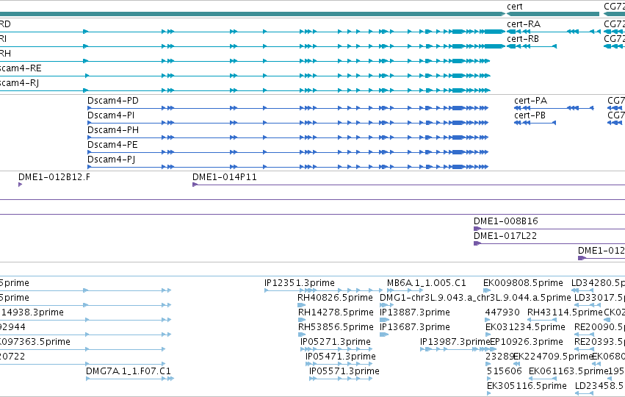Select the cert gene label
Image resolution: width=625 pixels, height=397 pixels.
pyautogui.click(x=515, y=7)
